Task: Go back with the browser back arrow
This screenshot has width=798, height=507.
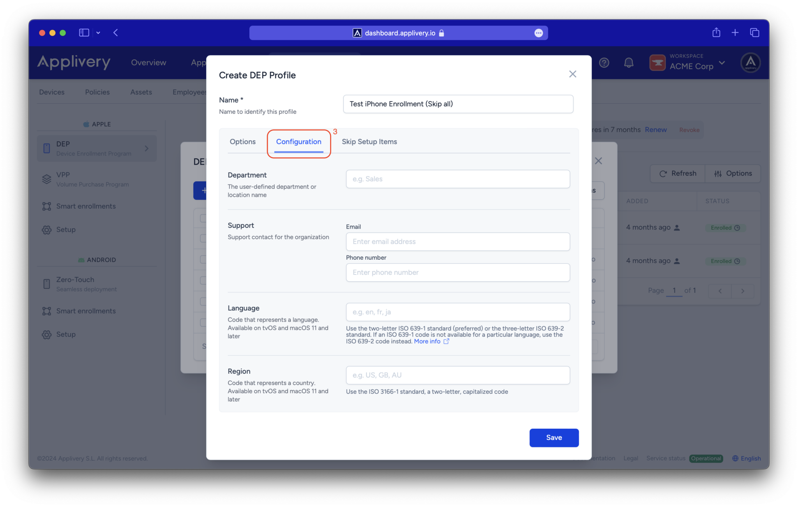Action: pyautogui.click(x=116, y=33)
